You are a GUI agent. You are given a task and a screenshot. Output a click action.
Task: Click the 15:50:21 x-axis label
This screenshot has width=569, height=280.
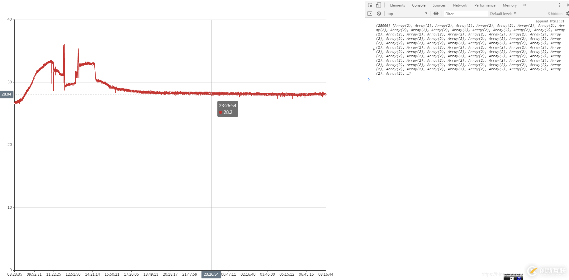(112, 274)
